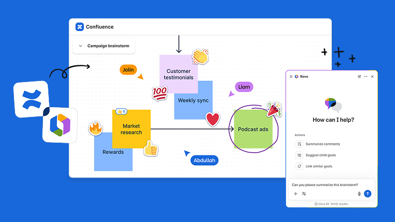Choose the Summarize comments action
Image resolution: width=395 pixels, height=222 pixels.
[323, 144]
